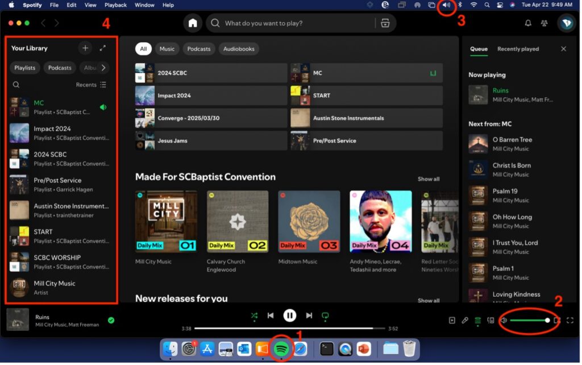Image resolution: width=582 pixels, height=365 pixels.
Task: Open the Playback menu
Action: [x=115, y=5]
